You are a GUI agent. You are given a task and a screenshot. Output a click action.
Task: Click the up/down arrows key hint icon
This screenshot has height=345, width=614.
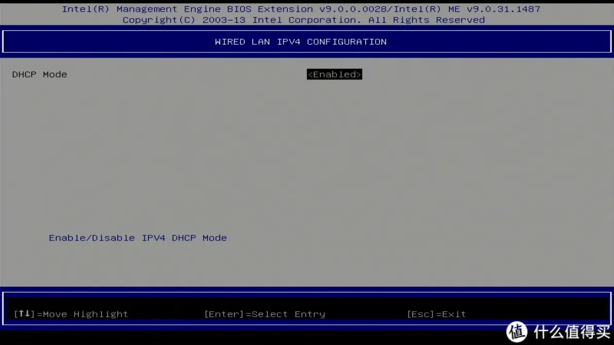[x=24, y=314]
